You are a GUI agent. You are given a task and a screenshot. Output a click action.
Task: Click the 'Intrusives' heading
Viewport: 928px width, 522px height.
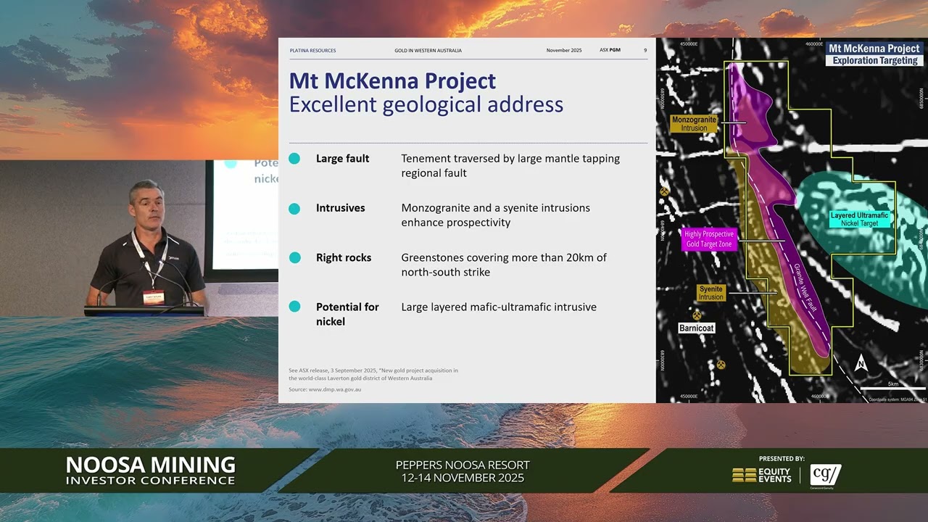[340, 208]
